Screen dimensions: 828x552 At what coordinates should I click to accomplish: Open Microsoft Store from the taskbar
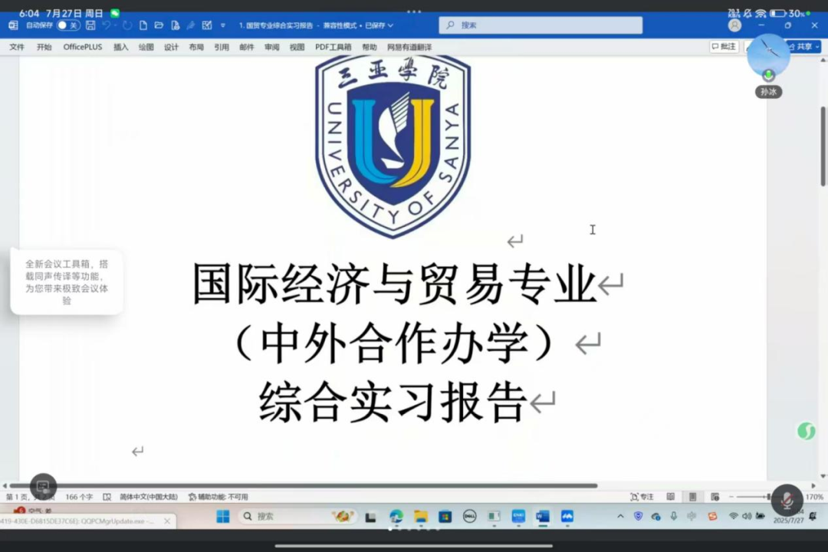pyautogui.click(x=445, y=516)
